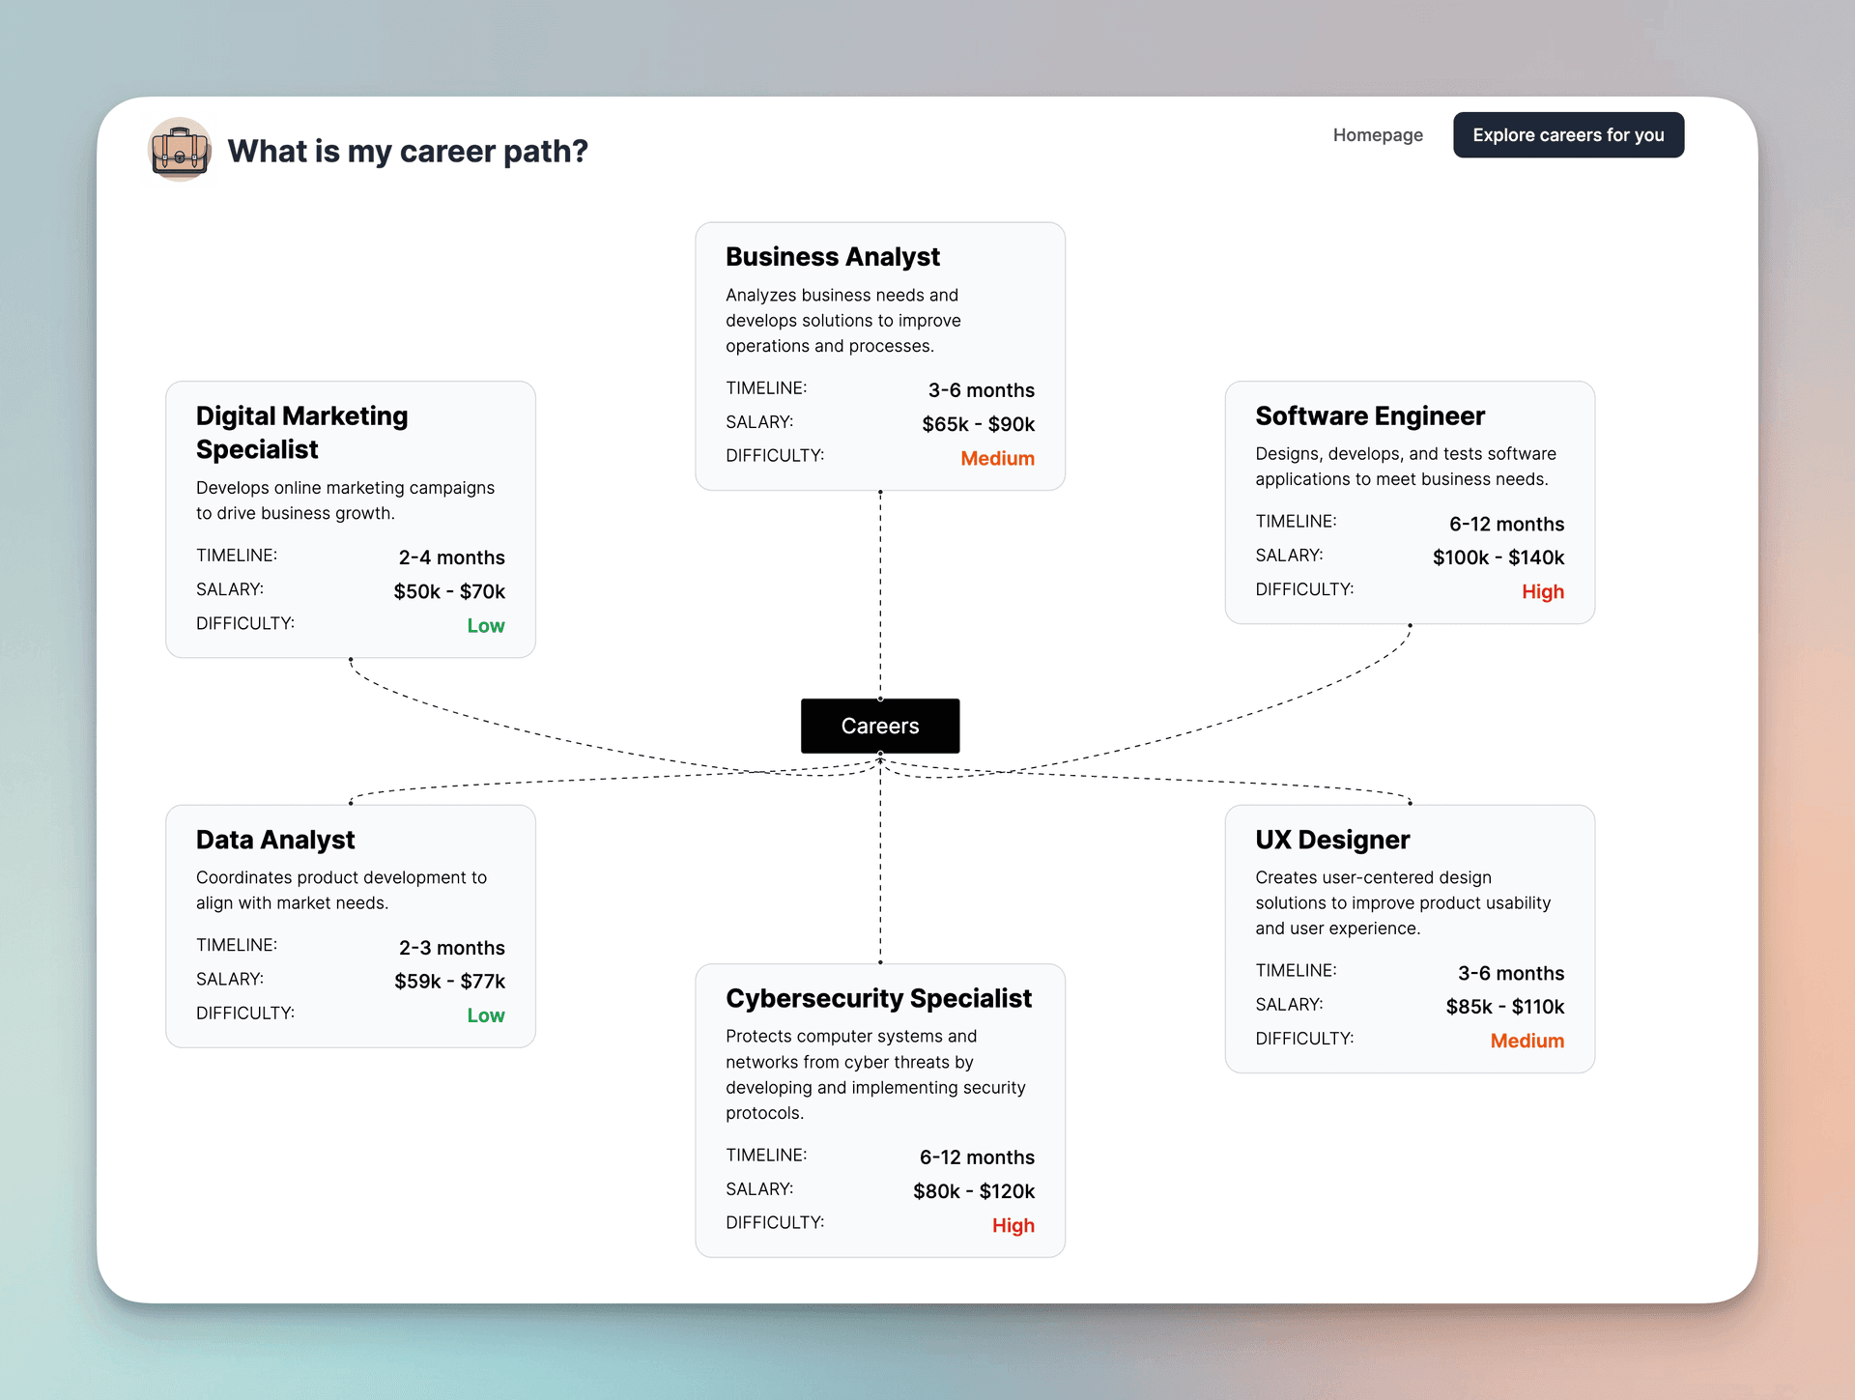Open the Homepage link
This screenshot has width=1855, height=1400.
[1378, 135]
